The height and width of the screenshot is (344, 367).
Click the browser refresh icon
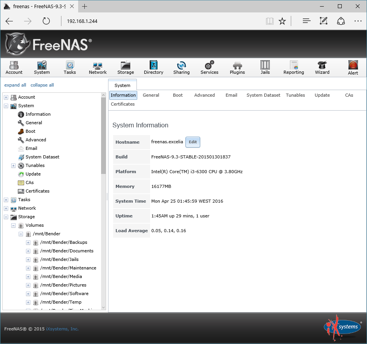[x=46, y=21]
